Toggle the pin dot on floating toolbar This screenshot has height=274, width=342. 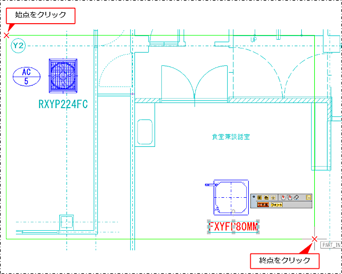coord(254,197)
